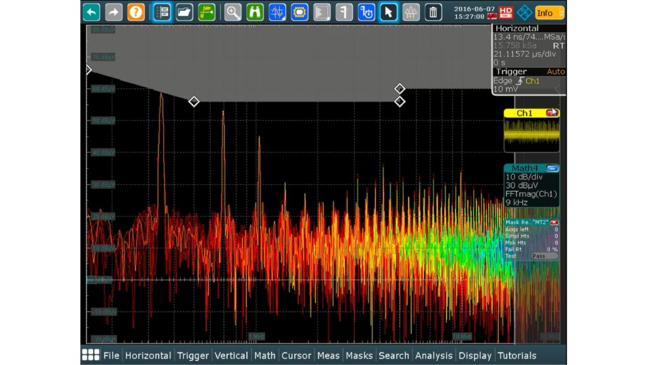Minimize Math4 with its blue button
Screen dimensions: 648x365
(552, 169)
